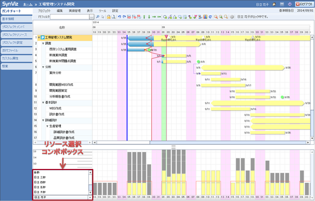Click the lock icon in toolbar

109,17
